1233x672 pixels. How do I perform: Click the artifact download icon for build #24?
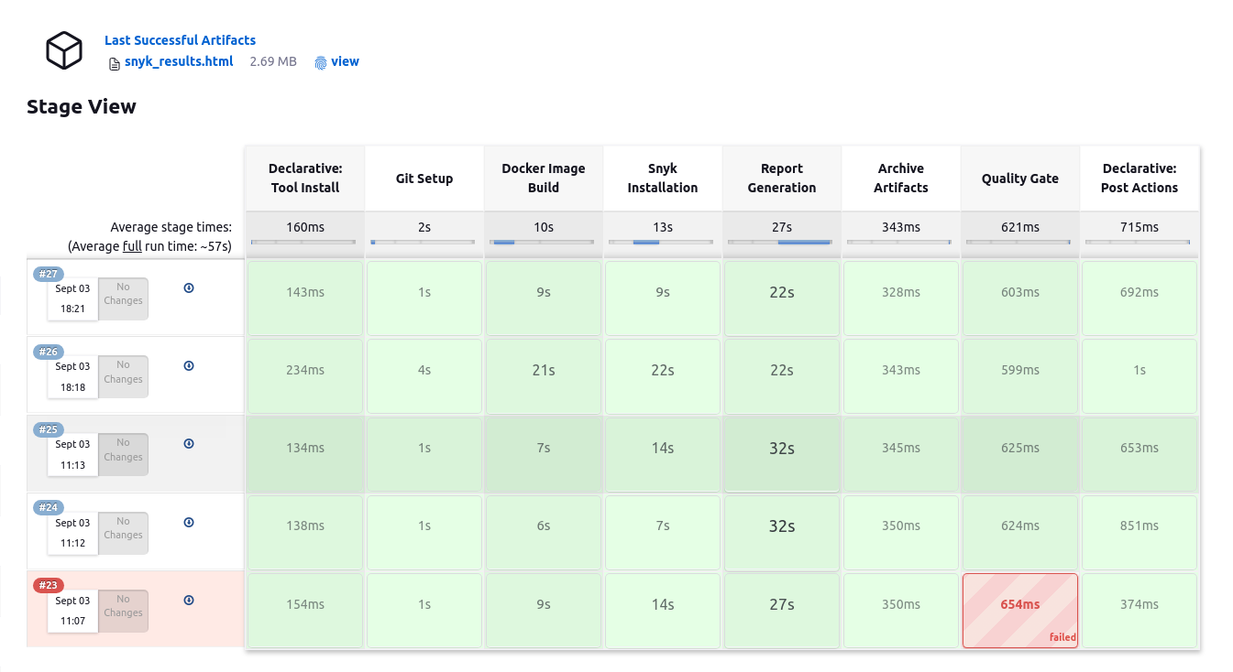(x=189, y=522)
